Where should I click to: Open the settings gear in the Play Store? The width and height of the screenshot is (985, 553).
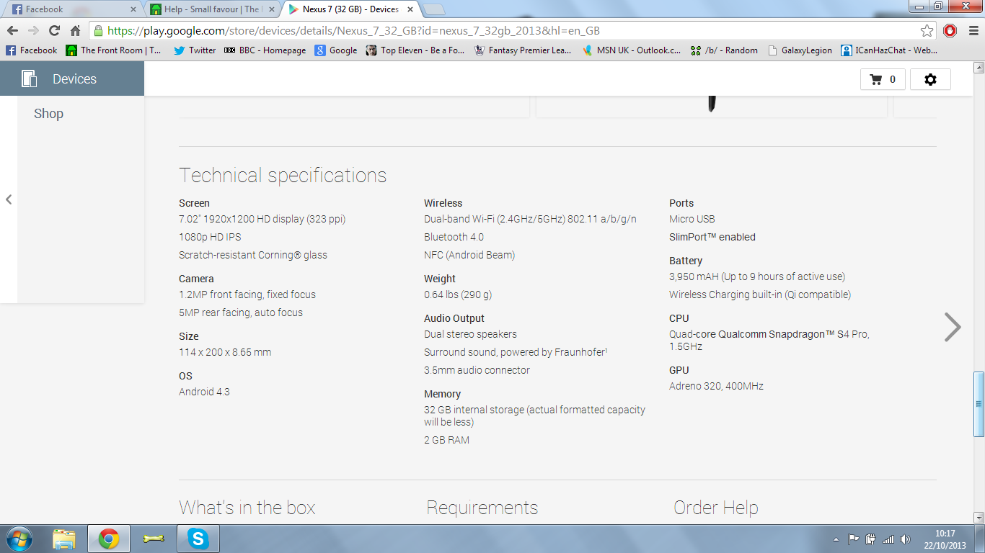930,79
